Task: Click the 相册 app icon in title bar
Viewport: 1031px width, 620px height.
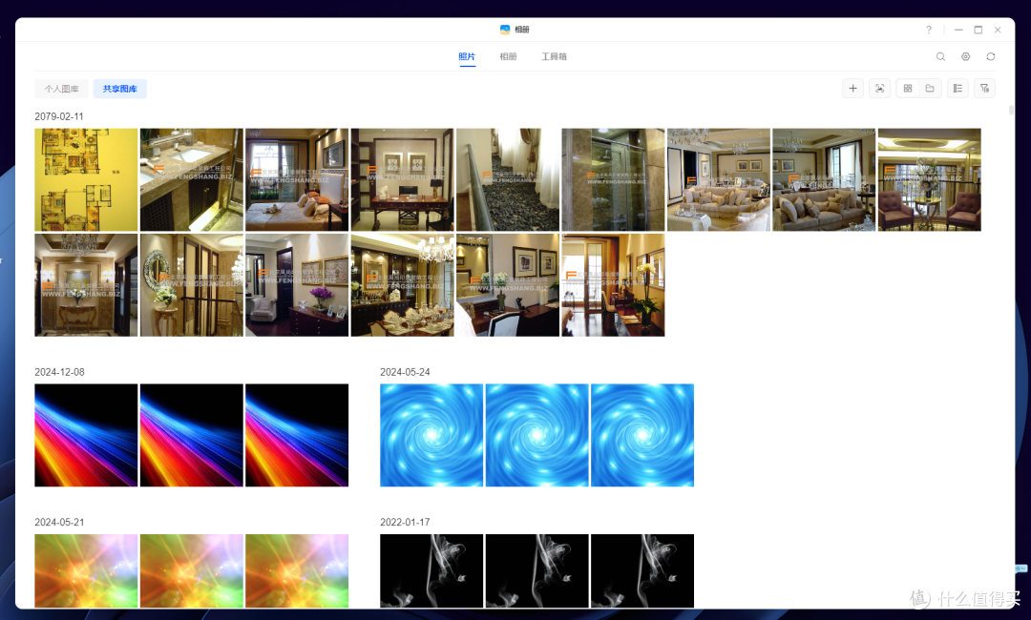Action: (505, 30)
